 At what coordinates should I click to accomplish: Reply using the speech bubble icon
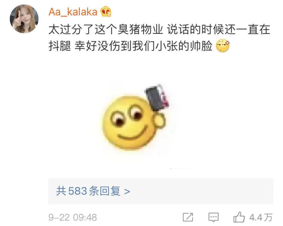point(214,217)
